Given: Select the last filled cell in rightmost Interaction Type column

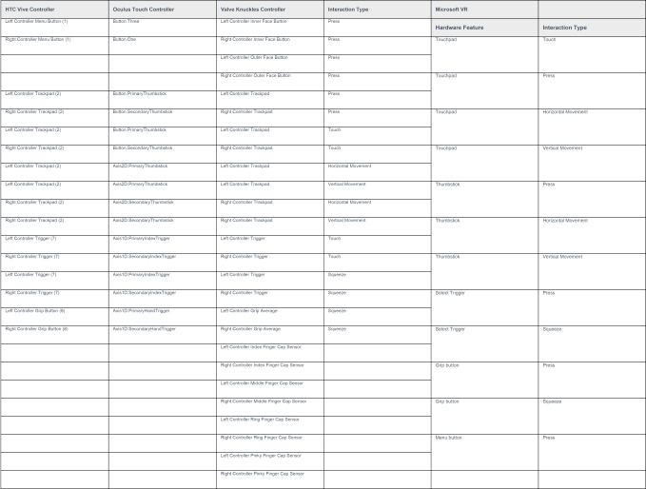Looking at the screenshot, I should tap(591, 452).
